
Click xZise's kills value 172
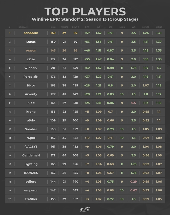tap(53, 59)
